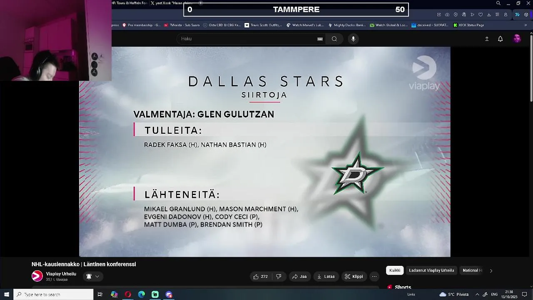This screenshot has width=533, height=300.
Task: Click the Klippi clip button
Action: click(354, 276)
